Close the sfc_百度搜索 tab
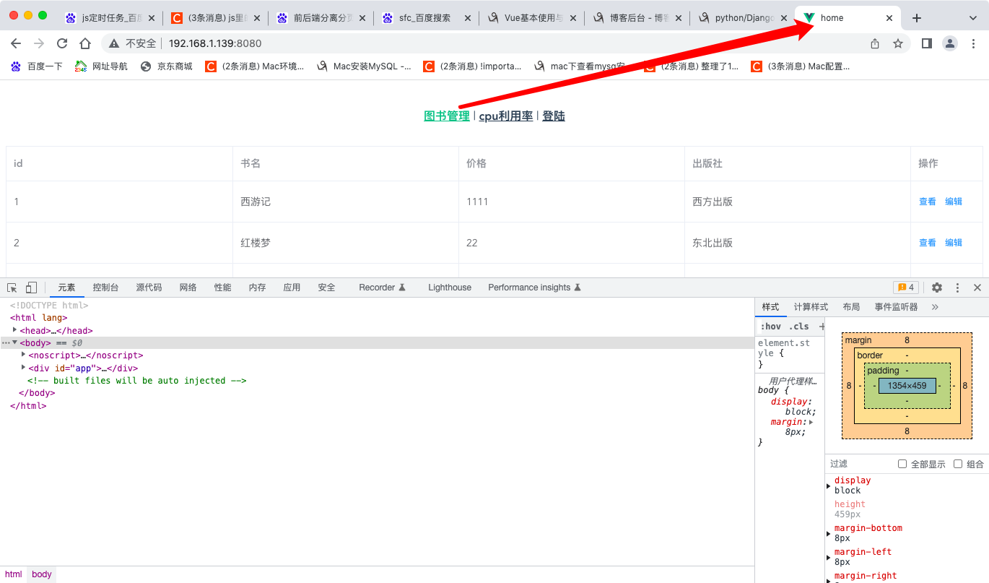Image resolution: width=989 pixels, height=583 pixels. pos(469,18)
